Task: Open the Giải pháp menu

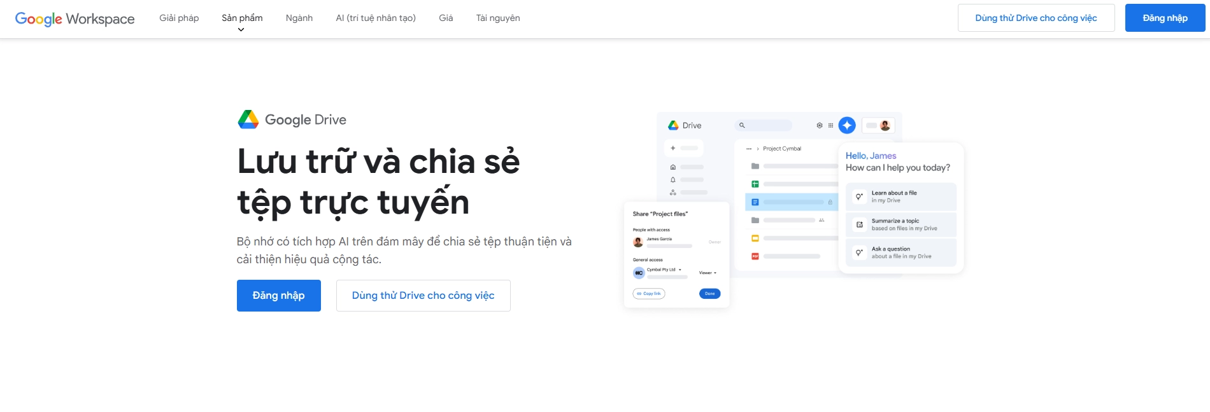Action: coord(179,18)
